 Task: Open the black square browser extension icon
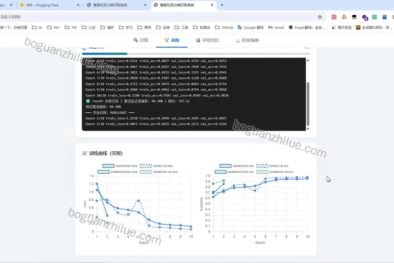(x=354, y=17)
